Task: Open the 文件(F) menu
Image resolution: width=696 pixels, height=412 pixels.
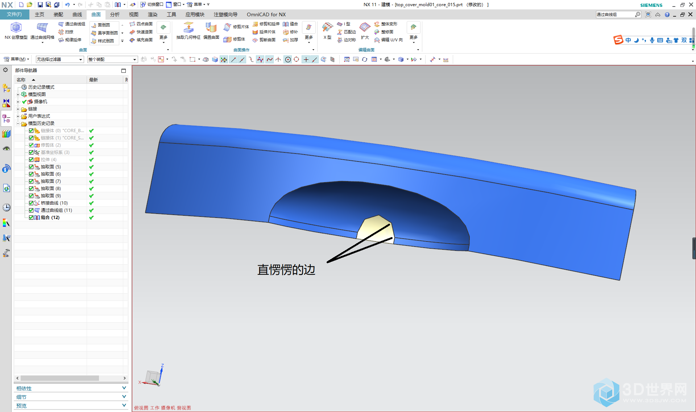Action: [x=14, y=14]
